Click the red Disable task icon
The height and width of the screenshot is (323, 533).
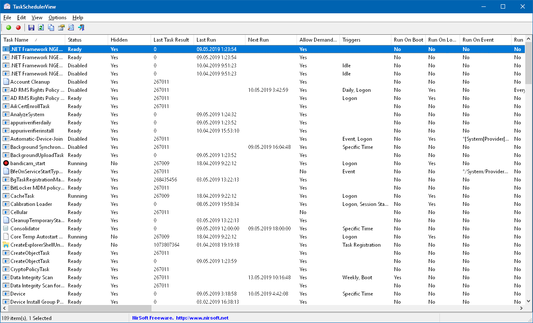(18, 28)
